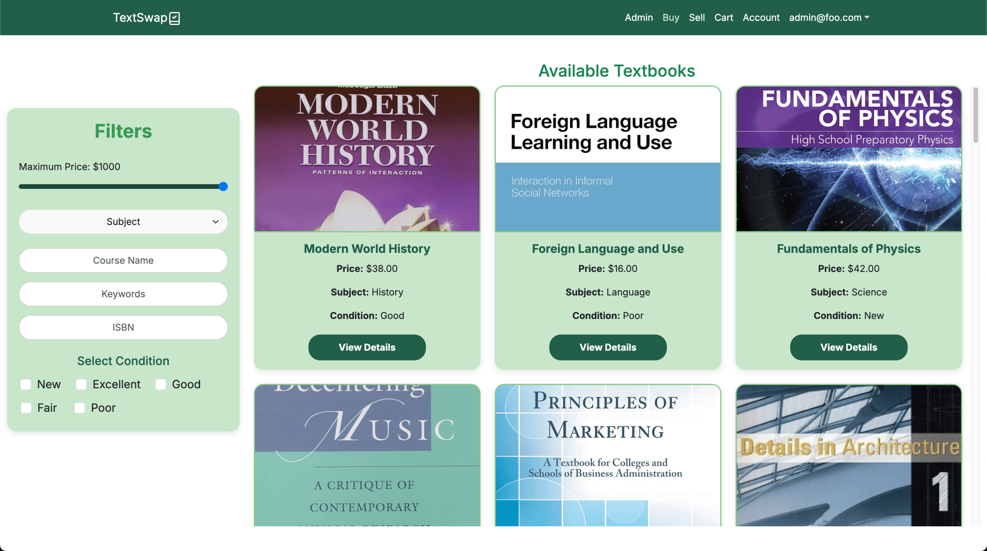Click the Subject dropdown chevron arrow
Screen dimensions: 987x551
point(215,222)
